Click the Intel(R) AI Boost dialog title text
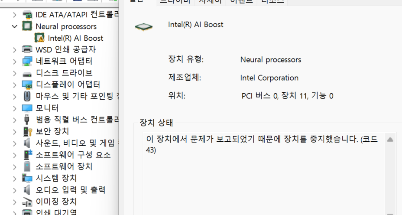The width and height of the screenshot is (402, 215). (196, 25)
